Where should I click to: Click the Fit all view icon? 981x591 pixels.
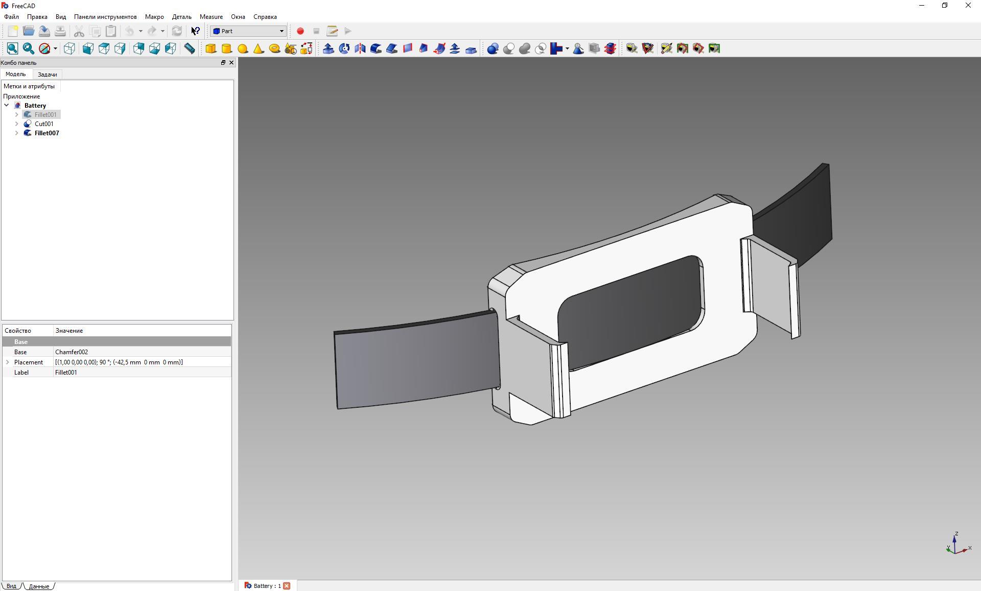(x=12, y=48)
